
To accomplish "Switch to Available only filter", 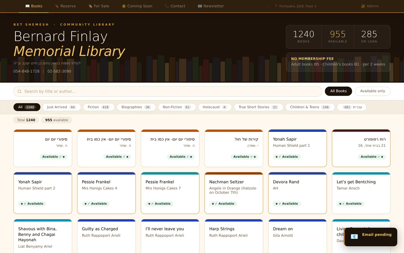I will (x=372, y=91).
